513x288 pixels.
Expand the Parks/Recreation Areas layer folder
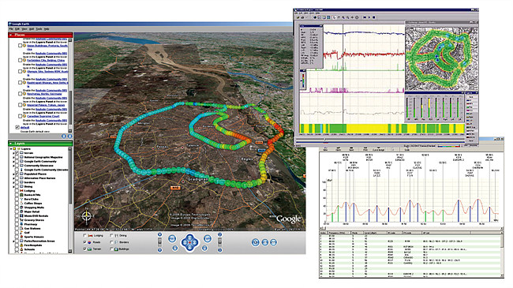[x=13, y=241]
